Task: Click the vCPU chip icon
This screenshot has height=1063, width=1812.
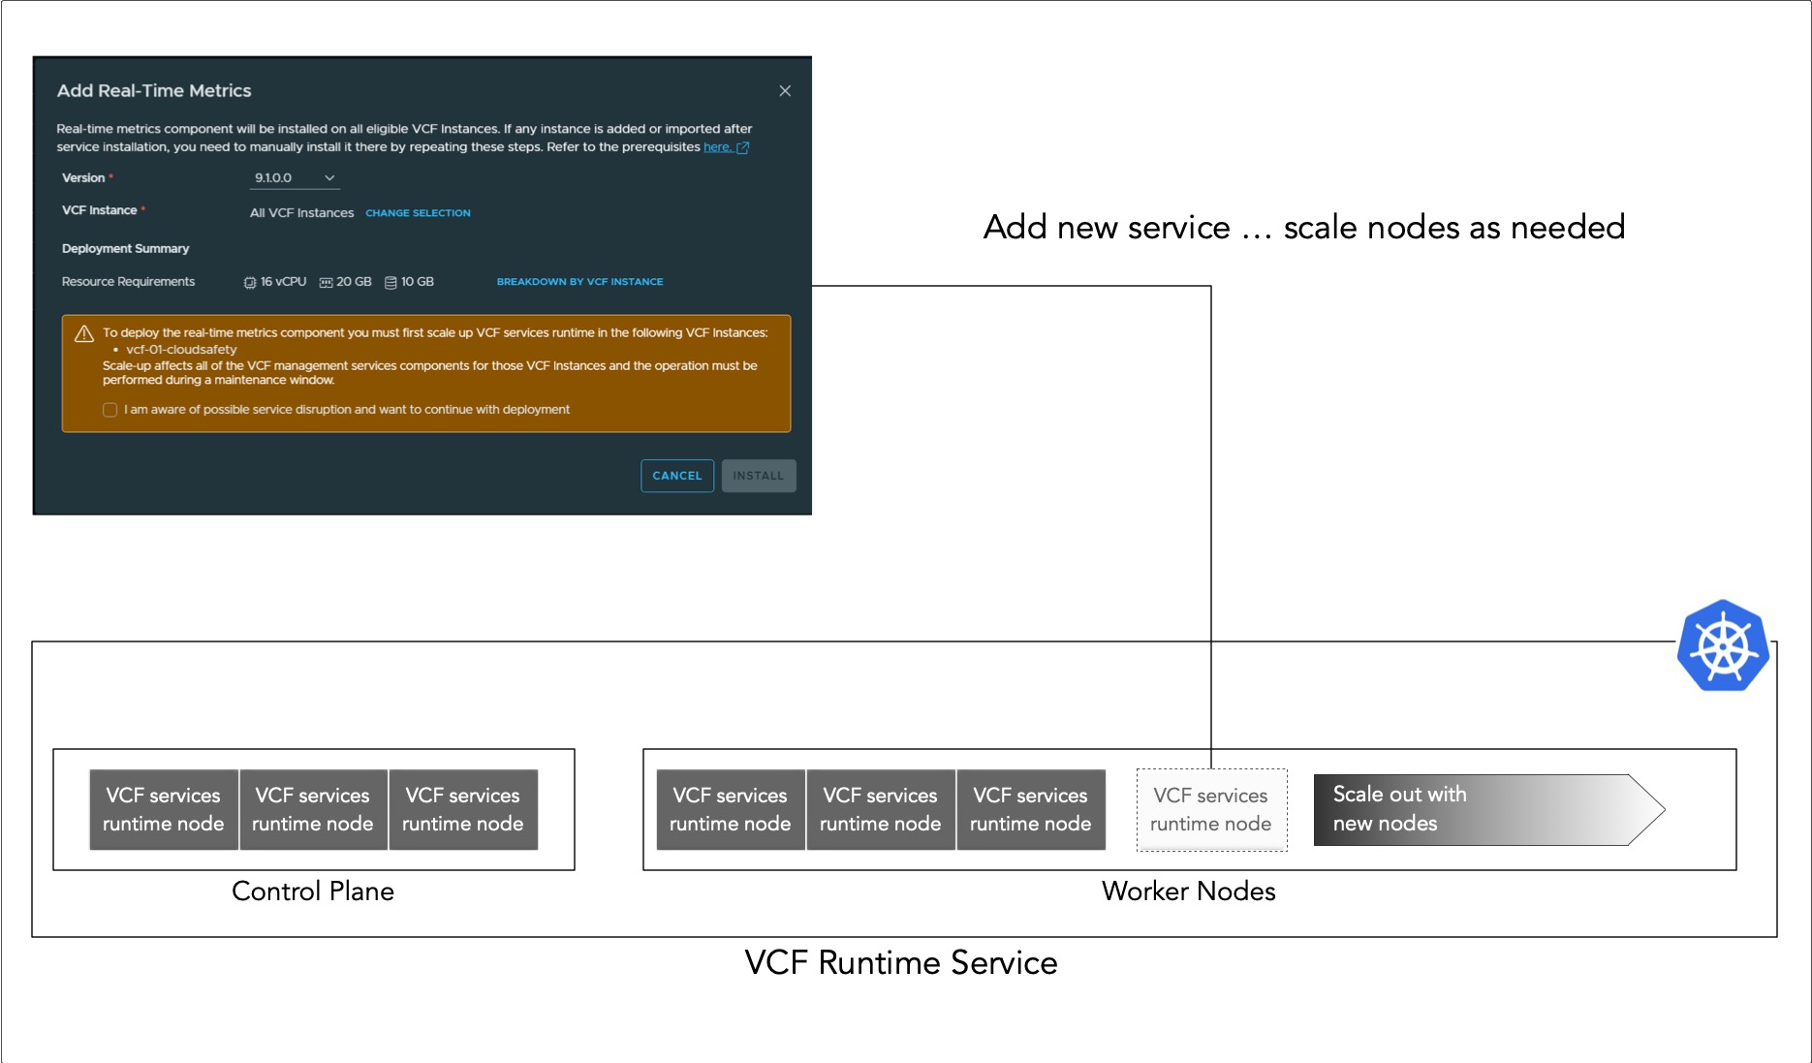Action: 250,282
